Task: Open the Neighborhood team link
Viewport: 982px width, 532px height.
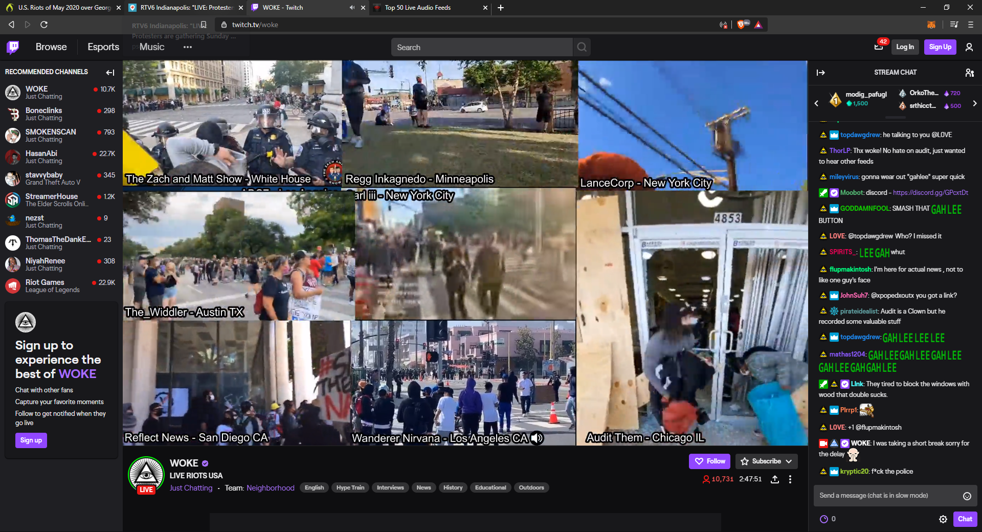Action: [x=271, y=488]
